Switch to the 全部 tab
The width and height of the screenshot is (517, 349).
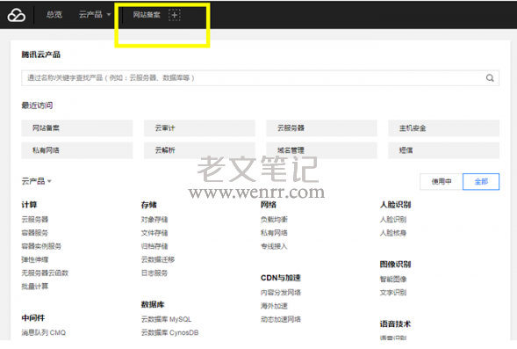(481, 182)
